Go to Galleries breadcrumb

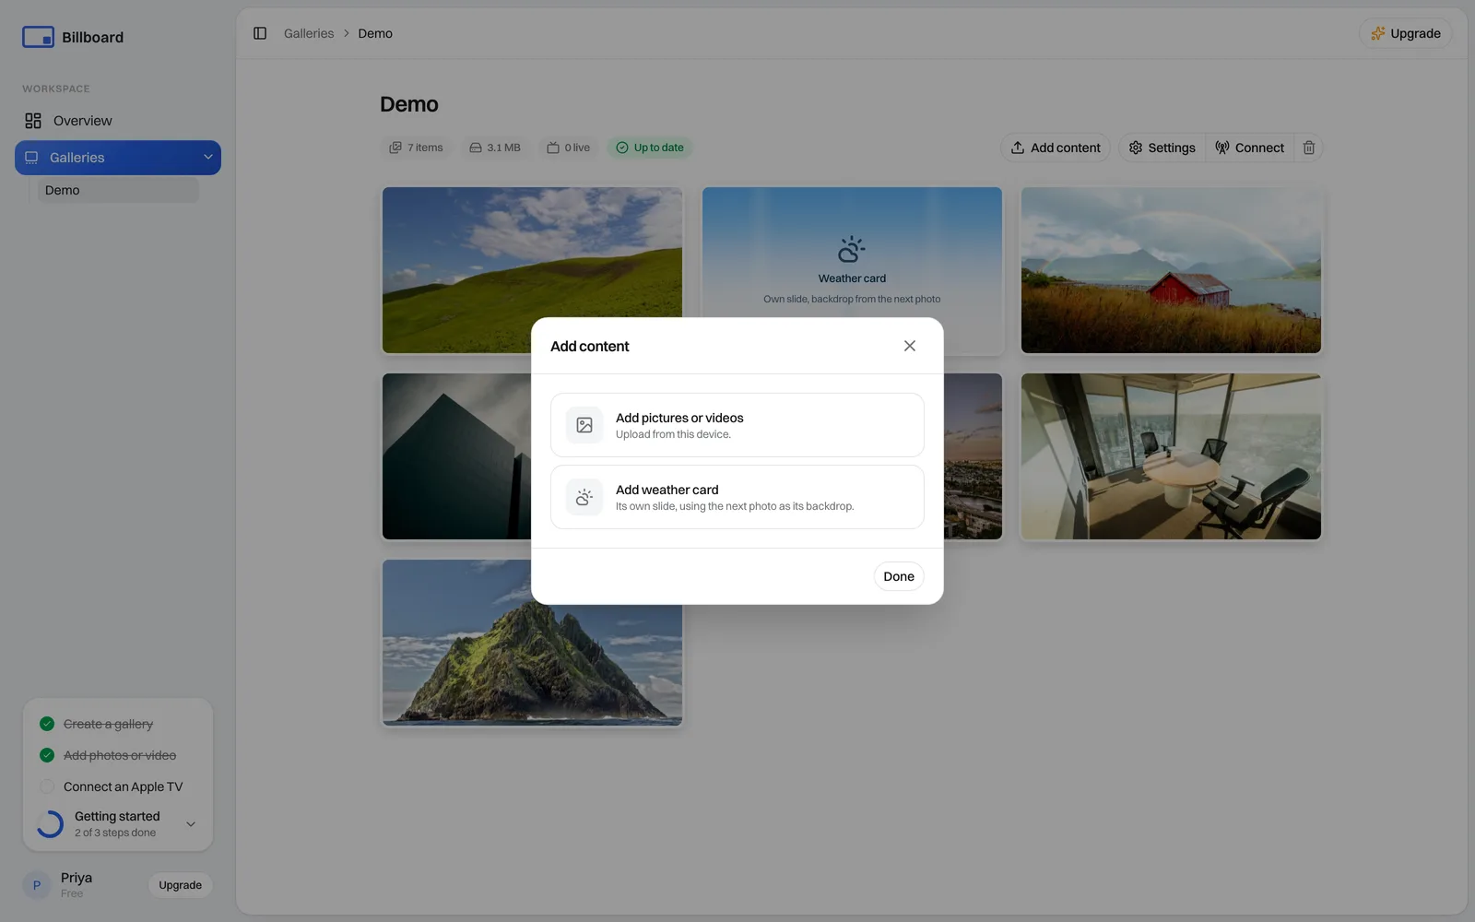[x=309, y=33]
